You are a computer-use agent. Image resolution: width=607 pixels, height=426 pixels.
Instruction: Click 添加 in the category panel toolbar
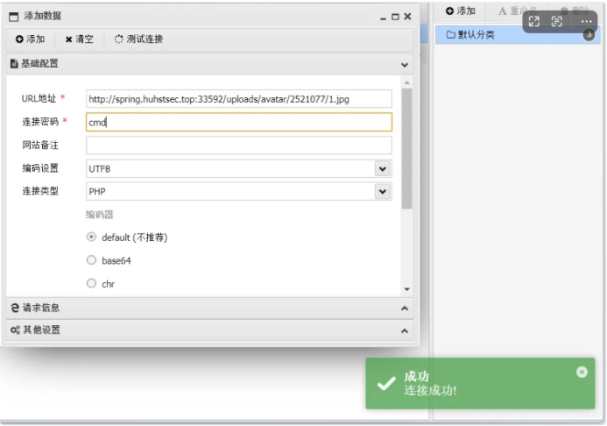pos(460,11)
